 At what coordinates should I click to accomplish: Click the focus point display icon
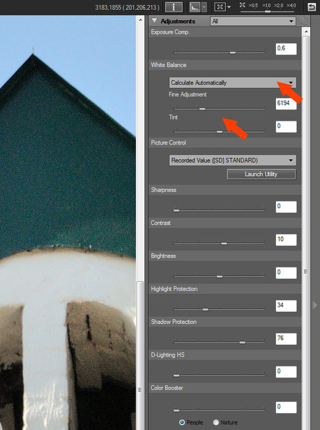coord(220,7)
